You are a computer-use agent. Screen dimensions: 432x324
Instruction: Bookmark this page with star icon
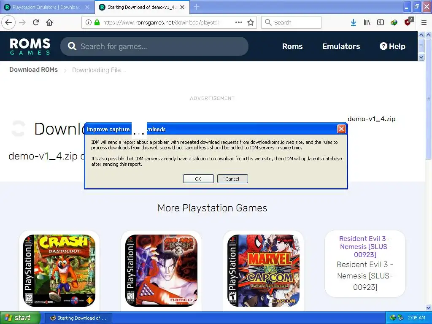[x=251, y=22]
